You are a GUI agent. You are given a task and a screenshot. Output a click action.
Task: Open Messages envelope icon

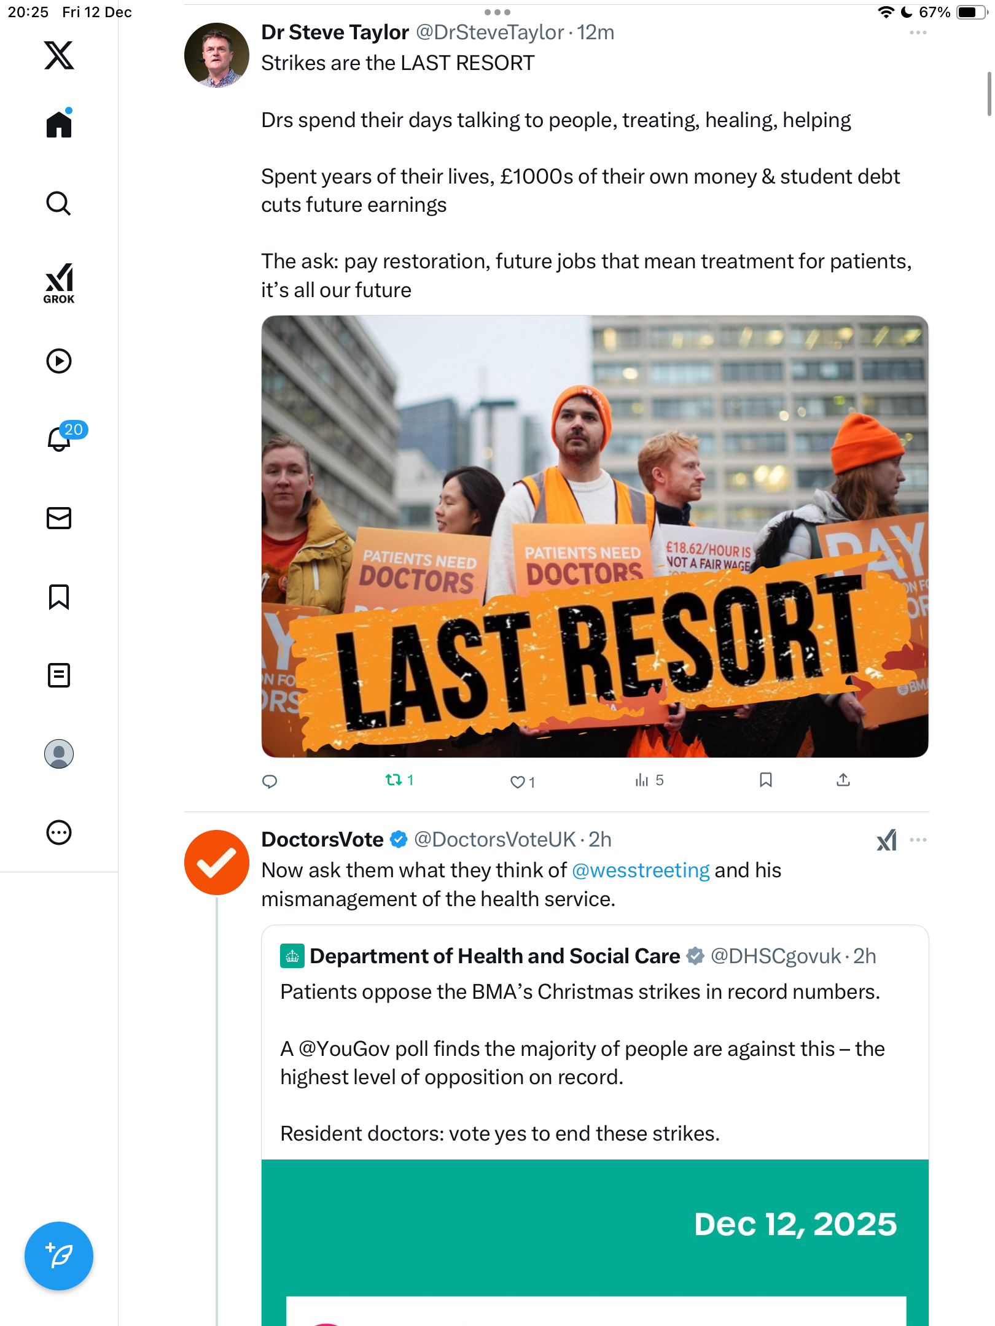pyautogui.click(x=59, y=518)
